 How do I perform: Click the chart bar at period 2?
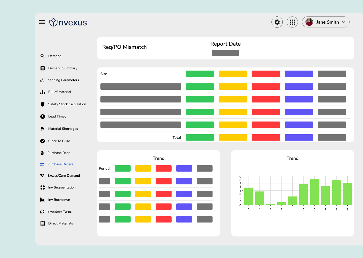tap(270, 205)
